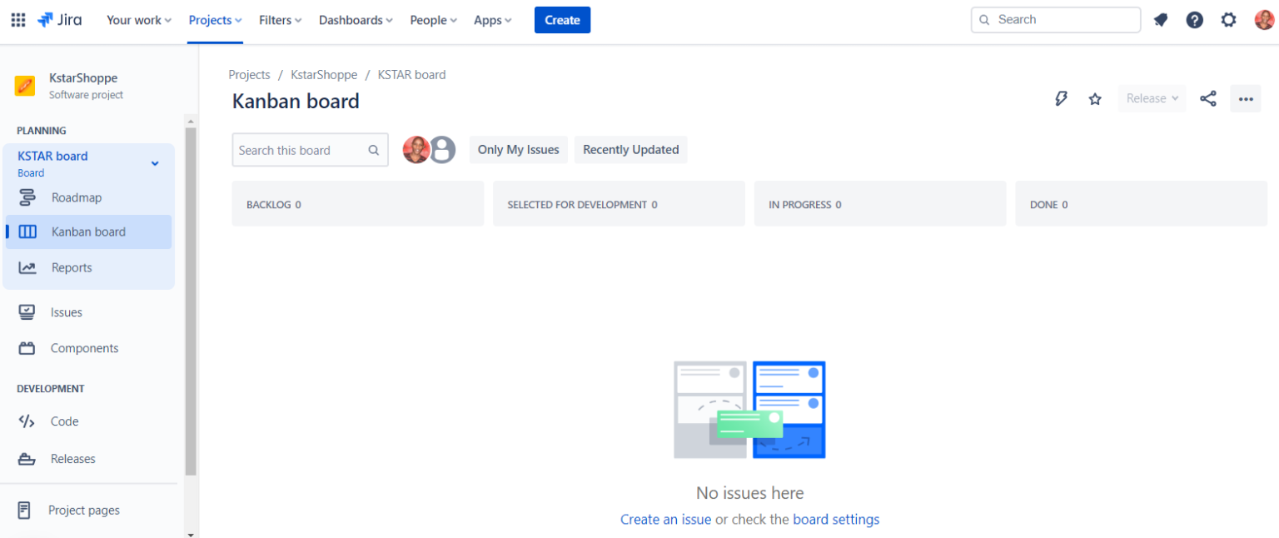Select Reports in the project sidebar
Image resolution: width=1279 pixels, height=538 pixels.
73,267
